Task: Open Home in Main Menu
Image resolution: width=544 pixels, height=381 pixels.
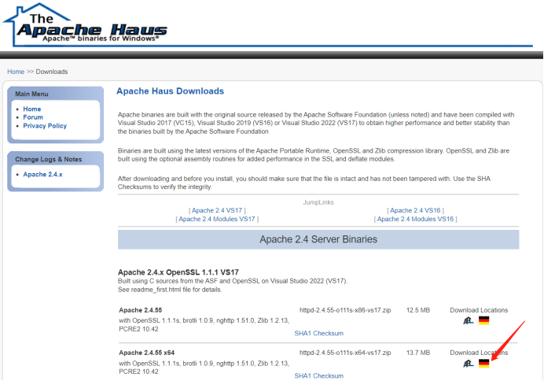Action: coord(32,109)
